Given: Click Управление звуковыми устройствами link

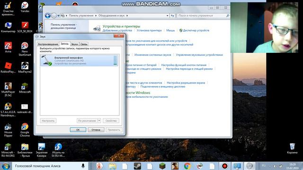Looking at the screenshot, I should pyautogui.click(x=199, y=55).
